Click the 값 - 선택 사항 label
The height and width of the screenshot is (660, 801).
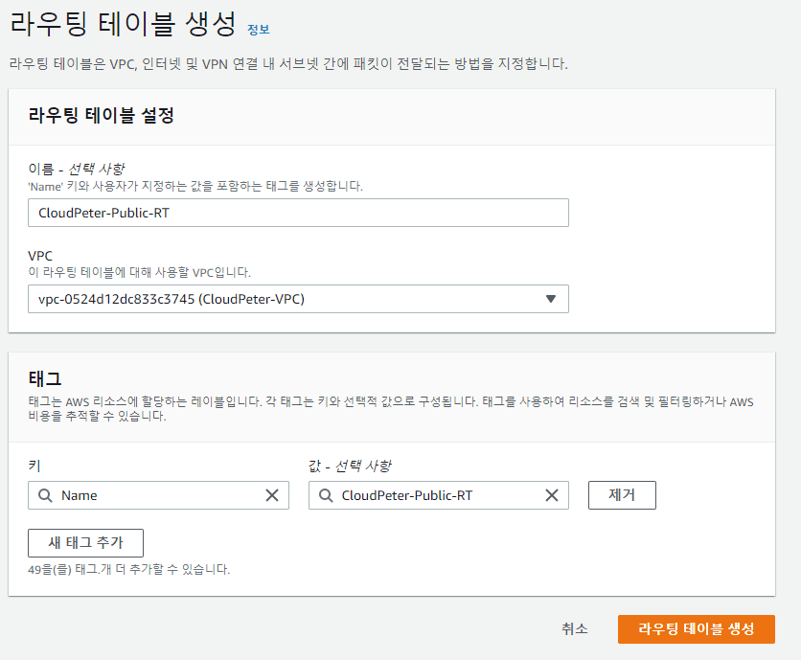point(350,466)
